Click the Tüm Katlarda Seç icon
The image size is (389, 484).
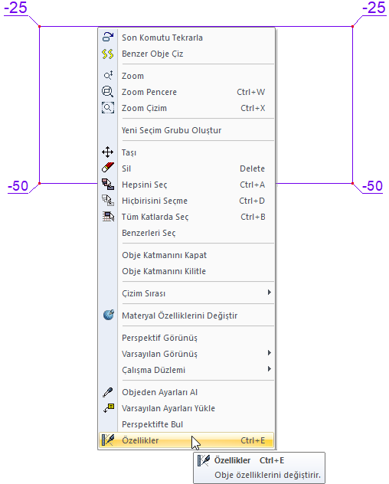point(108,217)
